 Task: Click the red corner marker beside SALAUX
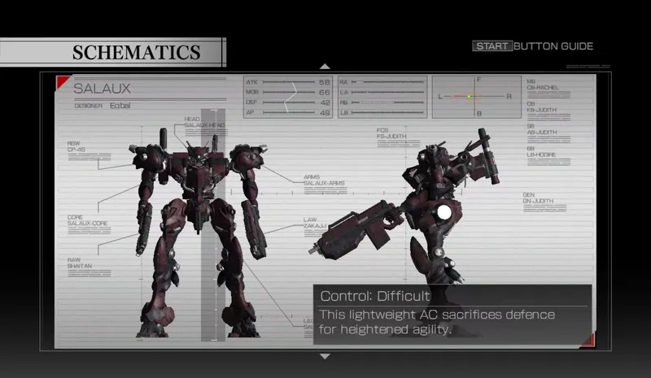coord(63,82)
